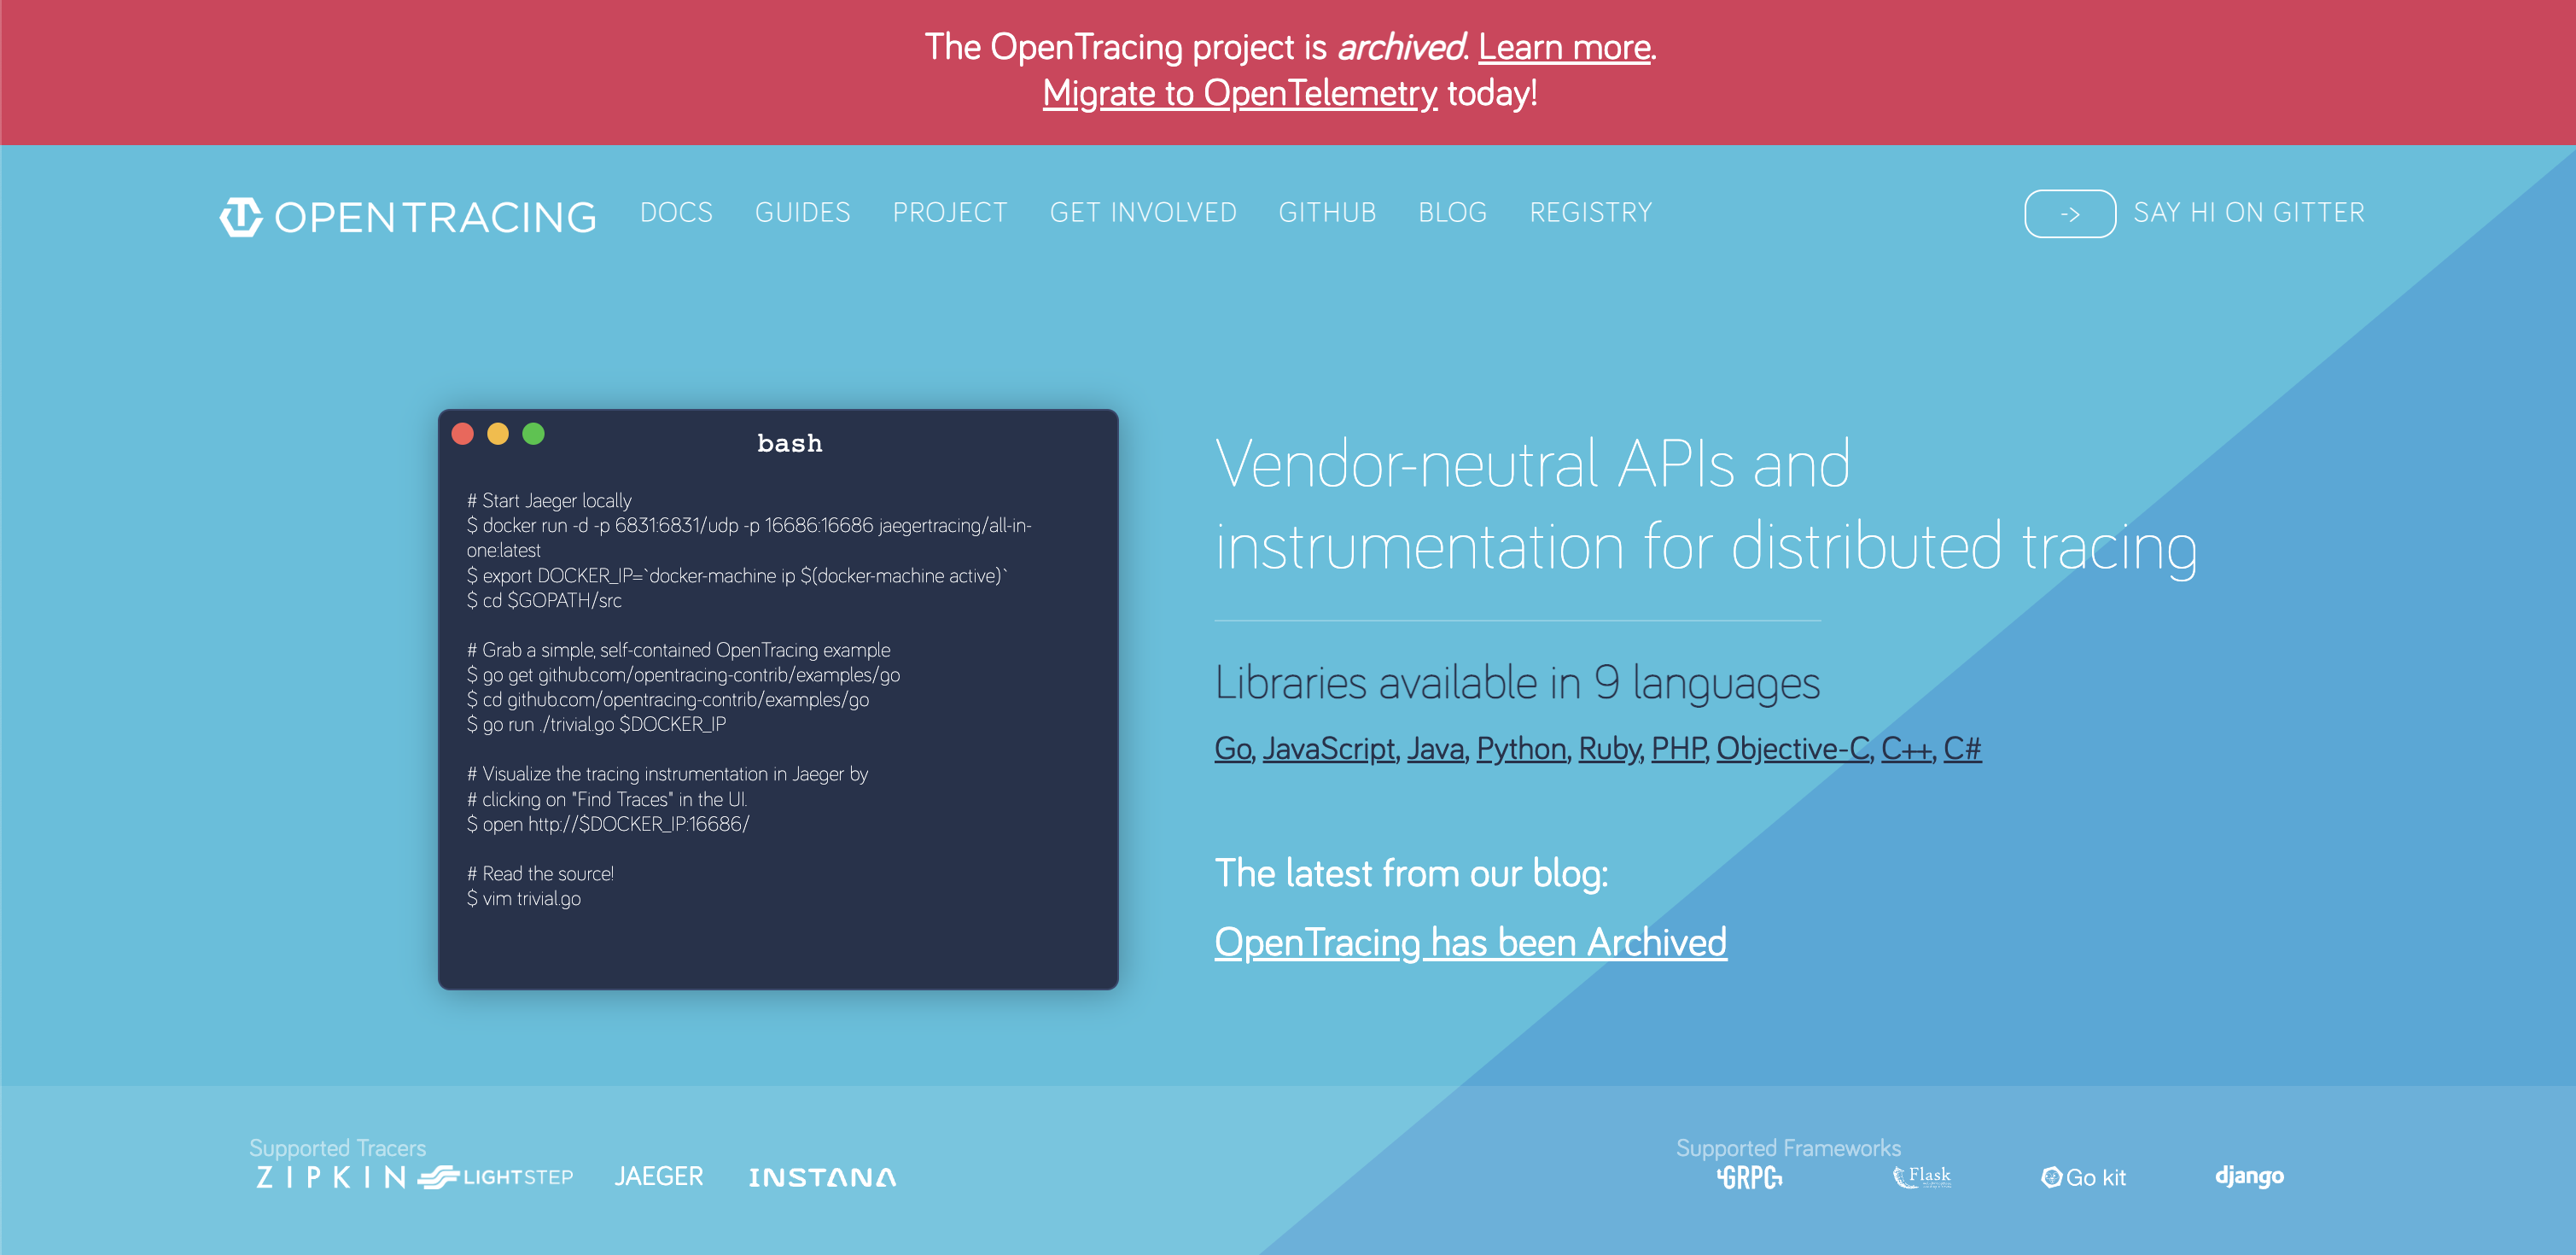
Task: Click the OpenTracing logo icon
Action: tap(241, 216)
